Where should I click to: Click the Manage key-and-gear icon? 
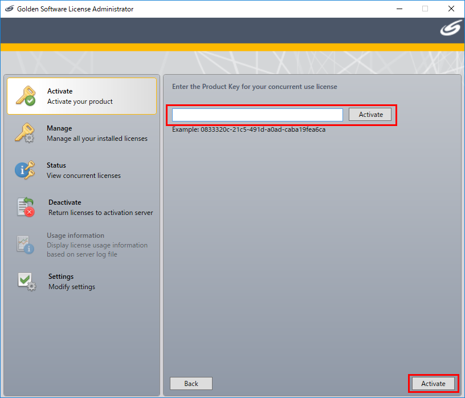[25, 133]
